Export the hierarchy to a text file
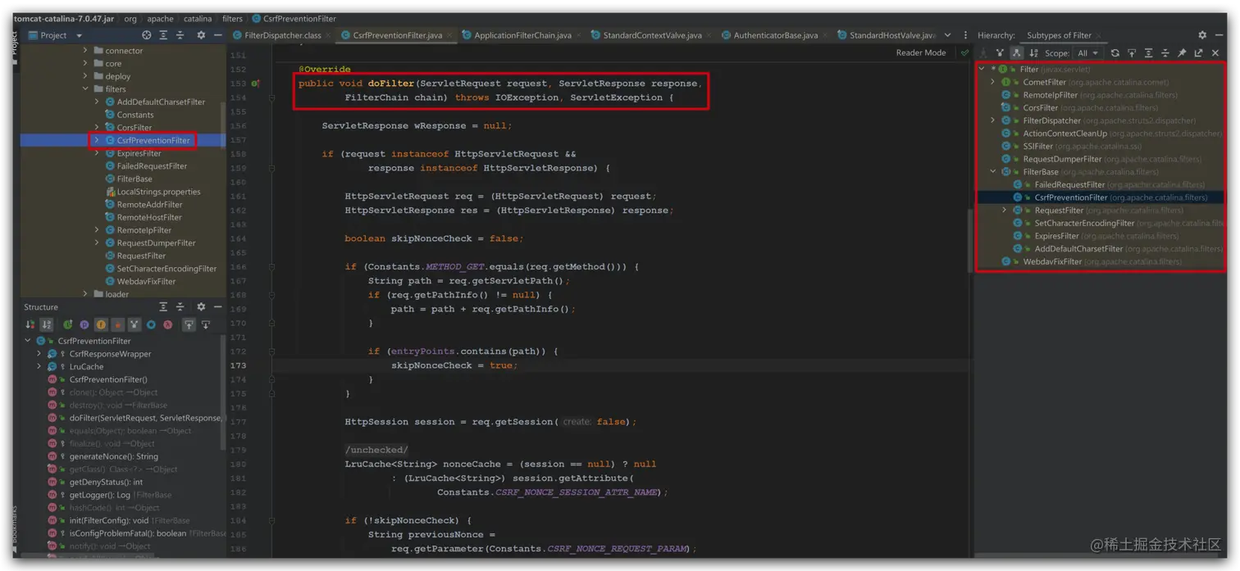 [1199, 53]
